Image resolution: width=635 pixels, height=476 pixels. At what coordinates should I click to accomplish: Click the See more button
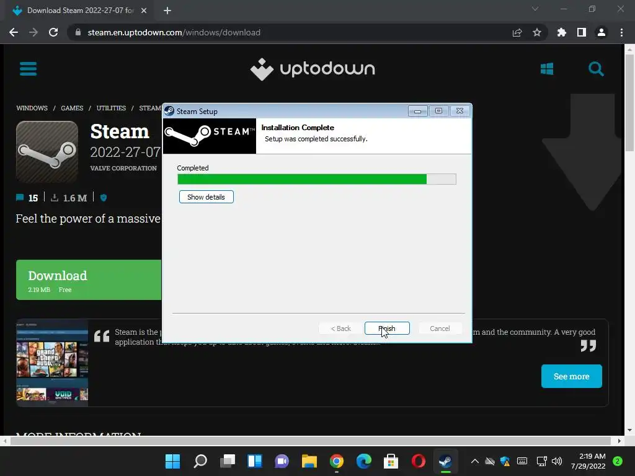coord(571,376)
